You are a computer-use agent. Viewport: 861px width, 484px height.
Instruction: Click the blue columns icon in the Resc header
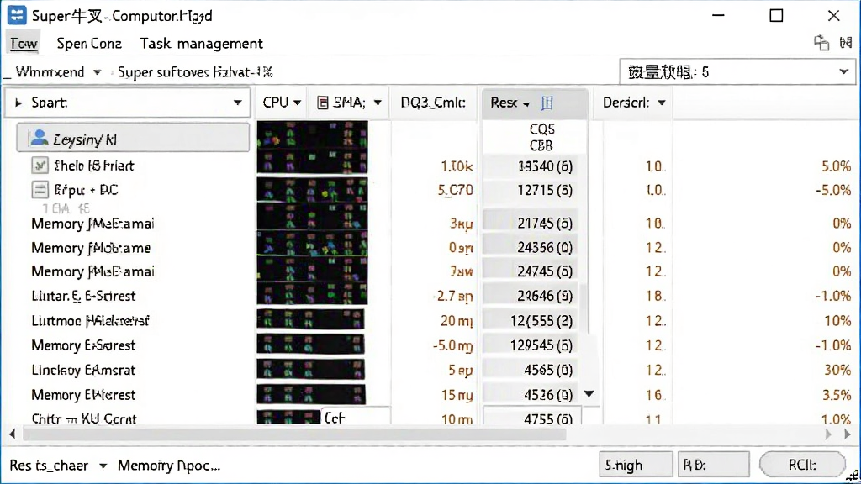click(547, 103)
